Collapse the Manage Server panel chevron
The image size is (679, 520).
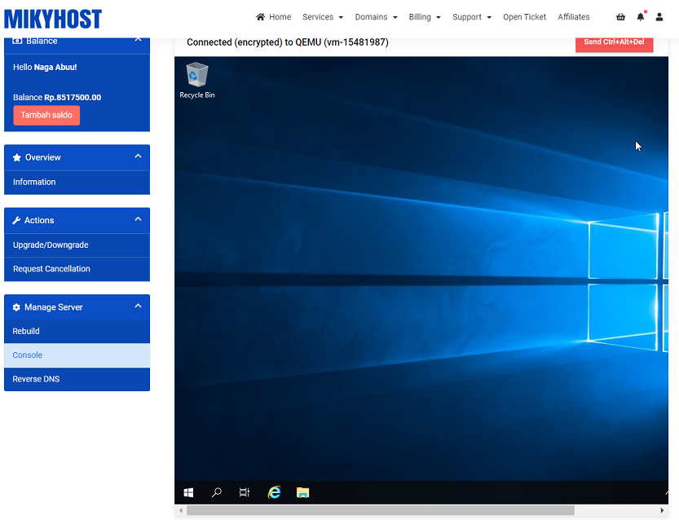pyautogui.click(x=138, y=306)
